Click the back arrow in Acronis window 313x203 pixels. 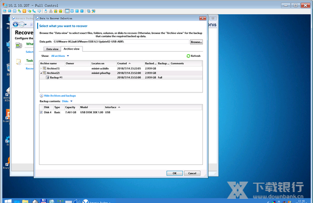pyautogui.click(x=16, y=25)
